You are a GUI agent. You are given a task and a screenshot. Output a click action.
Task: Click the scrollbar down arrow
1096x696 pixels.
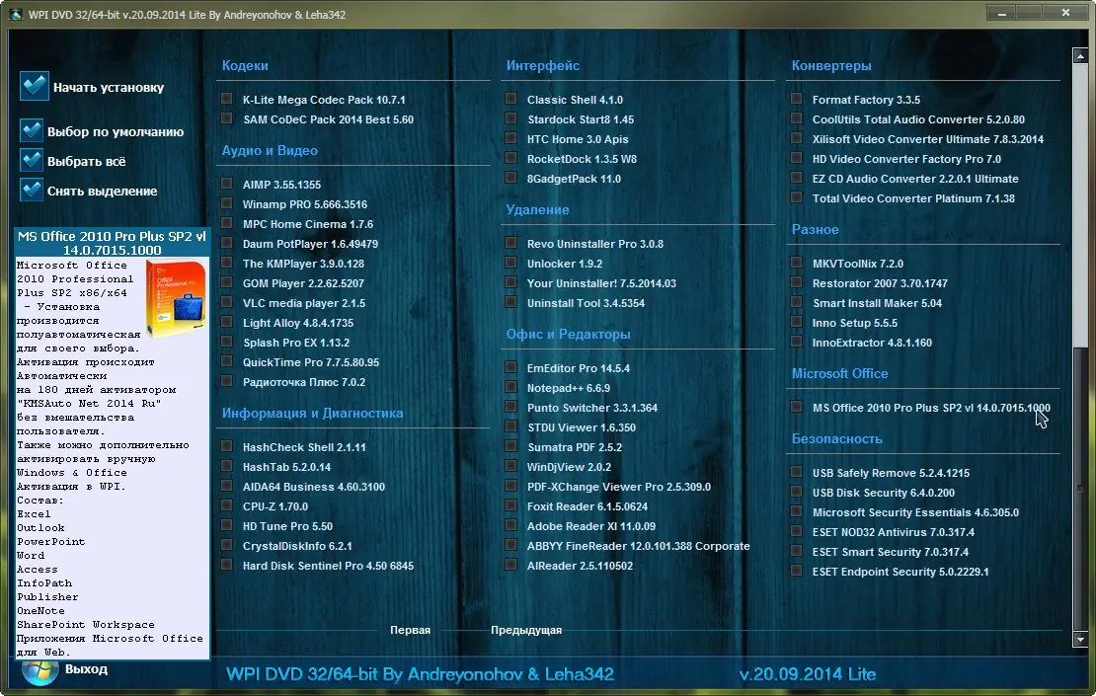(1080, 639)
